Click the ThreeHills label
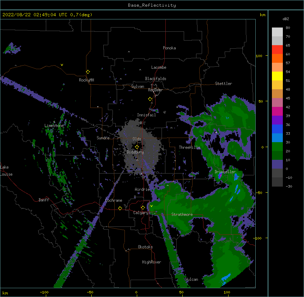This screenshot has height=297, width=304. click(189, 147)
